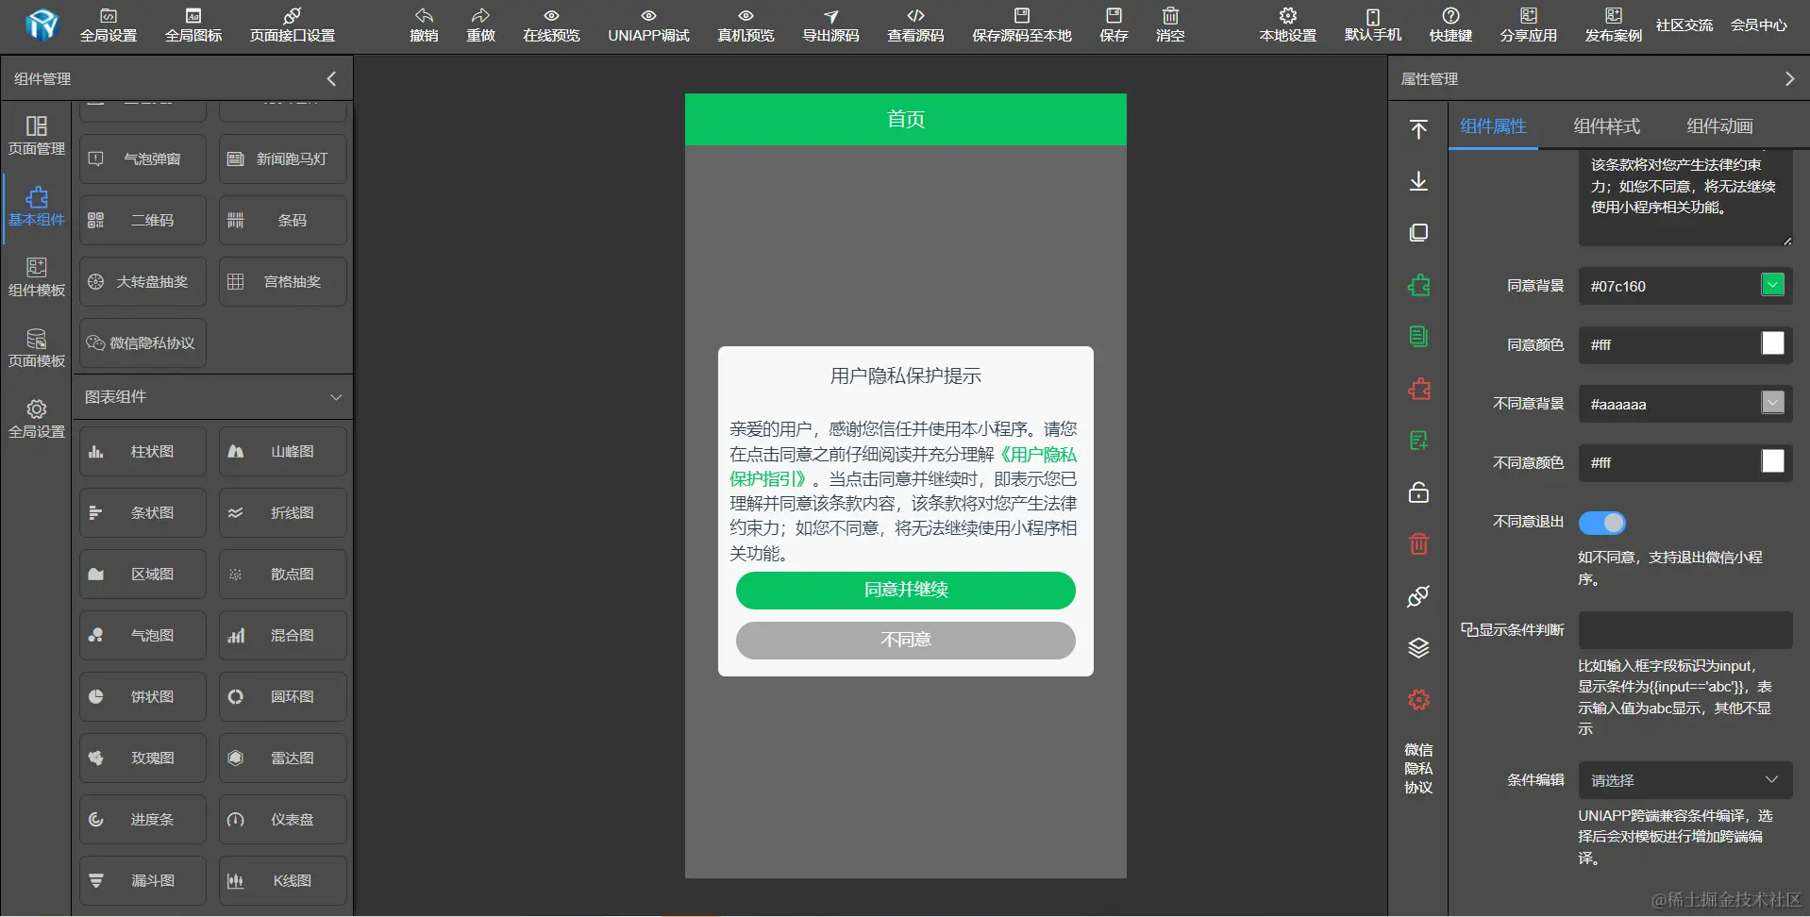Viewport: 1810px width, 917px height.
Task: Click the lock icon in the property strip
Action: point(1418,492)
